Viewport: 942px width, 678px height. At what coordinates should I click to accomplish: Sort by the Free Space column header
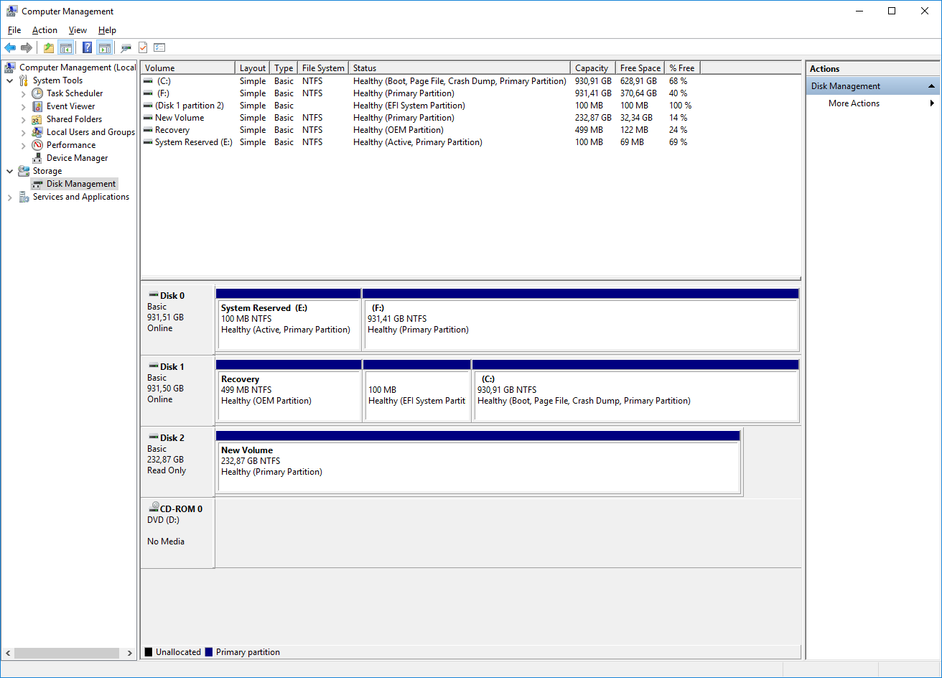coord(640,68)
